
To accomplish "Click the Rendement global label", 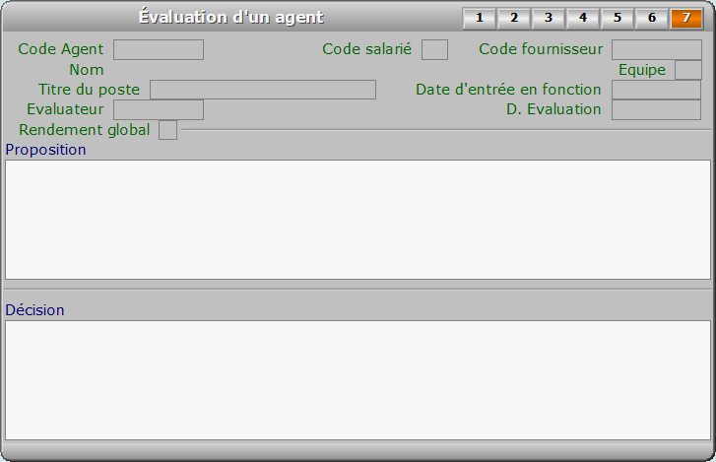I will 85,130.
